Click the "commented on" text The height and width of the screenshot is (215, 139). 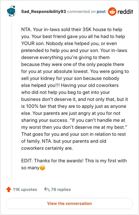pos(81,12)
